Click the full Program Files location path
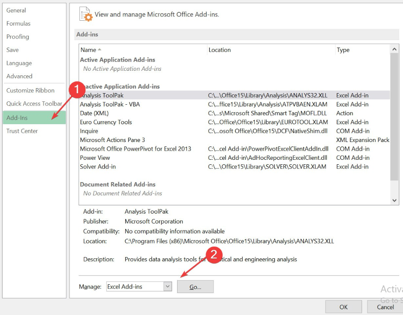 [x=229, y=241]
